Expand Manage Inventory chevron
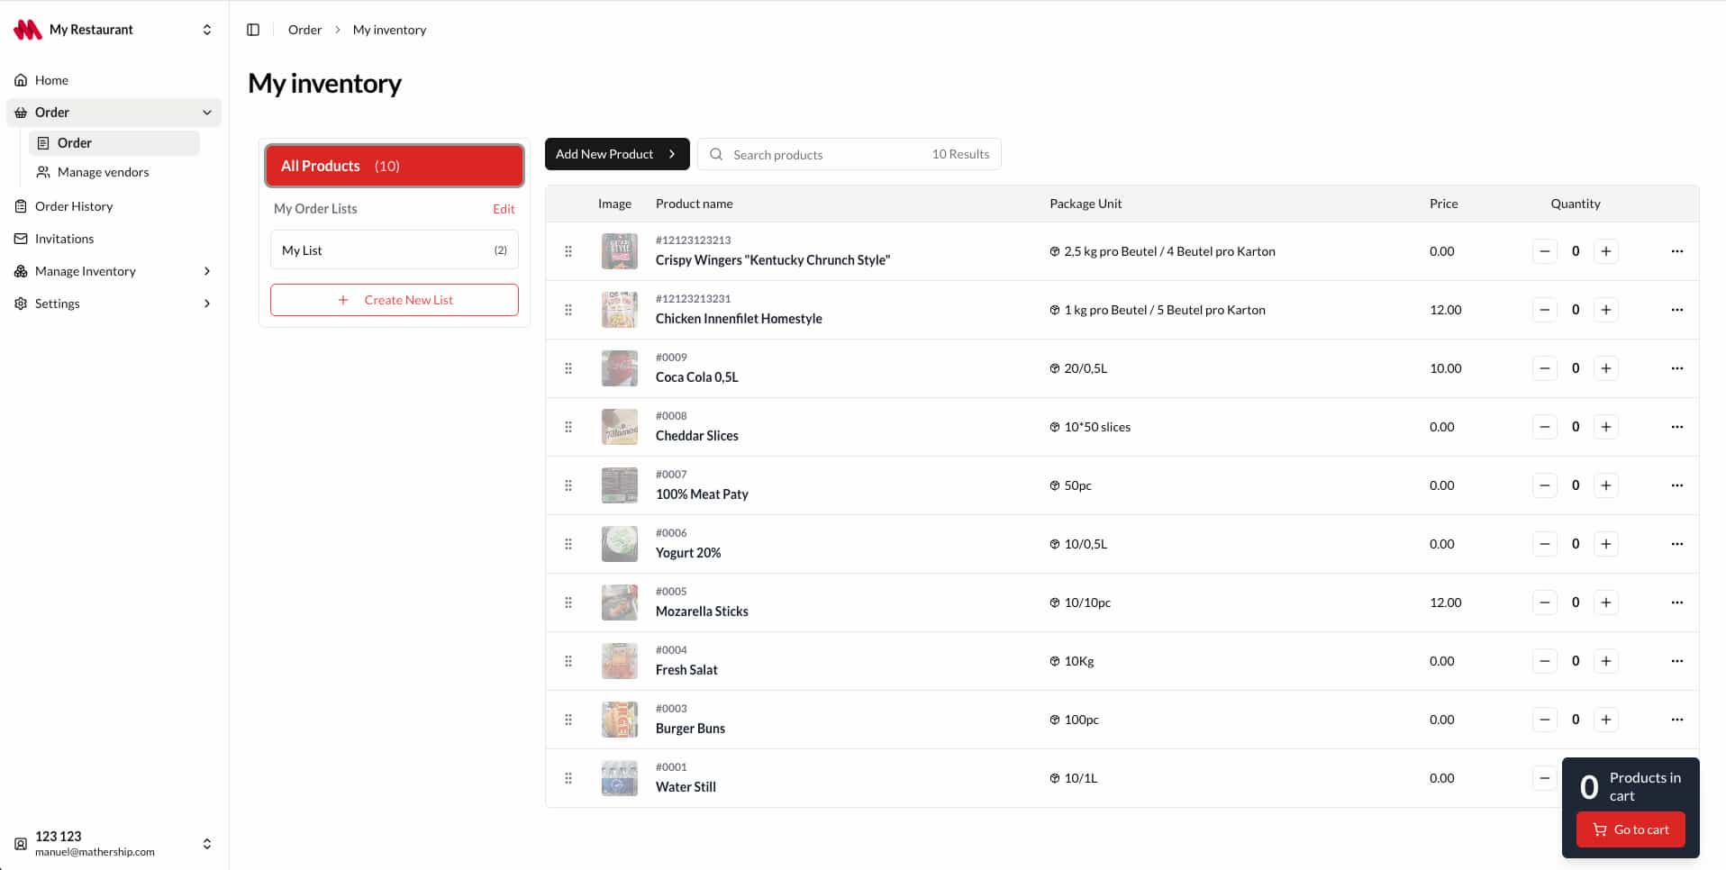This screenshot has width=1726, height=870. click(207, 271)
